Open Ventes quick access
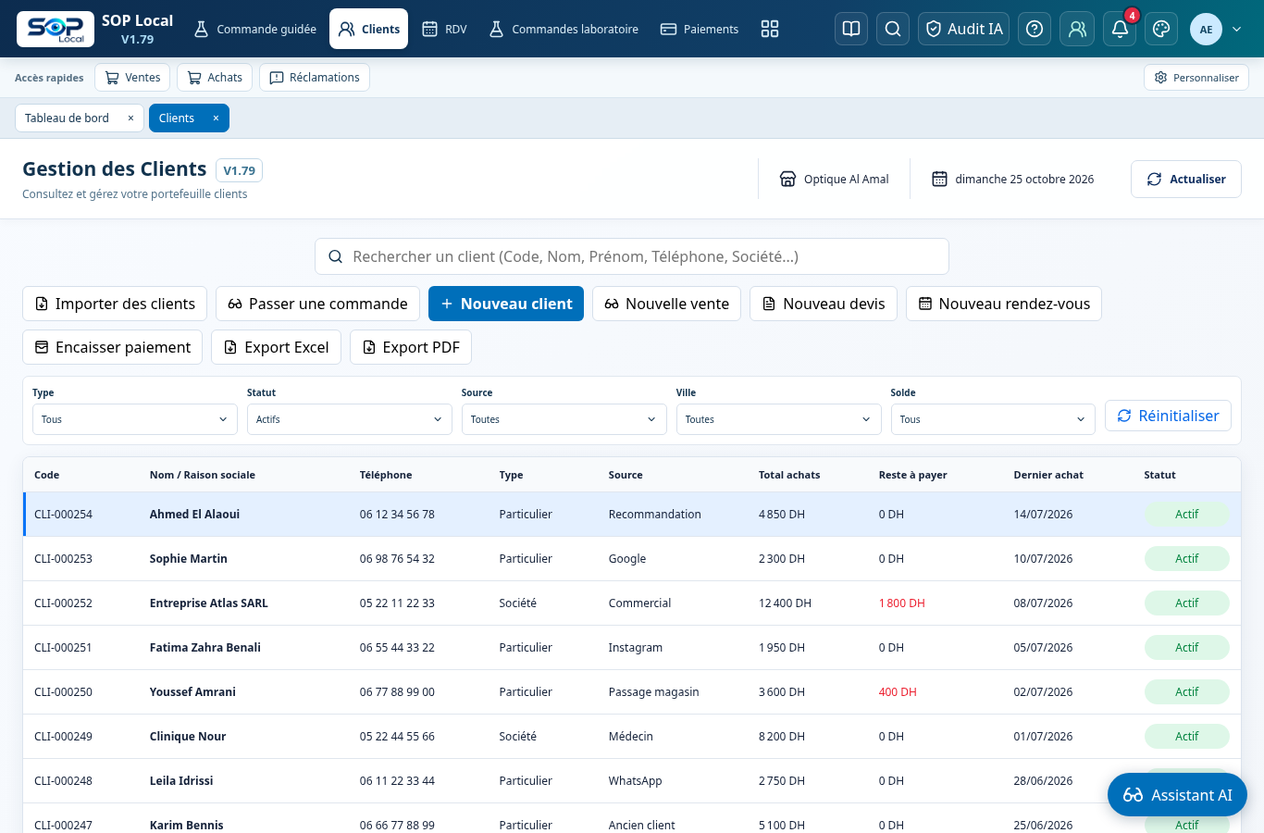The image size is (1264, 833). pos(132,78)
